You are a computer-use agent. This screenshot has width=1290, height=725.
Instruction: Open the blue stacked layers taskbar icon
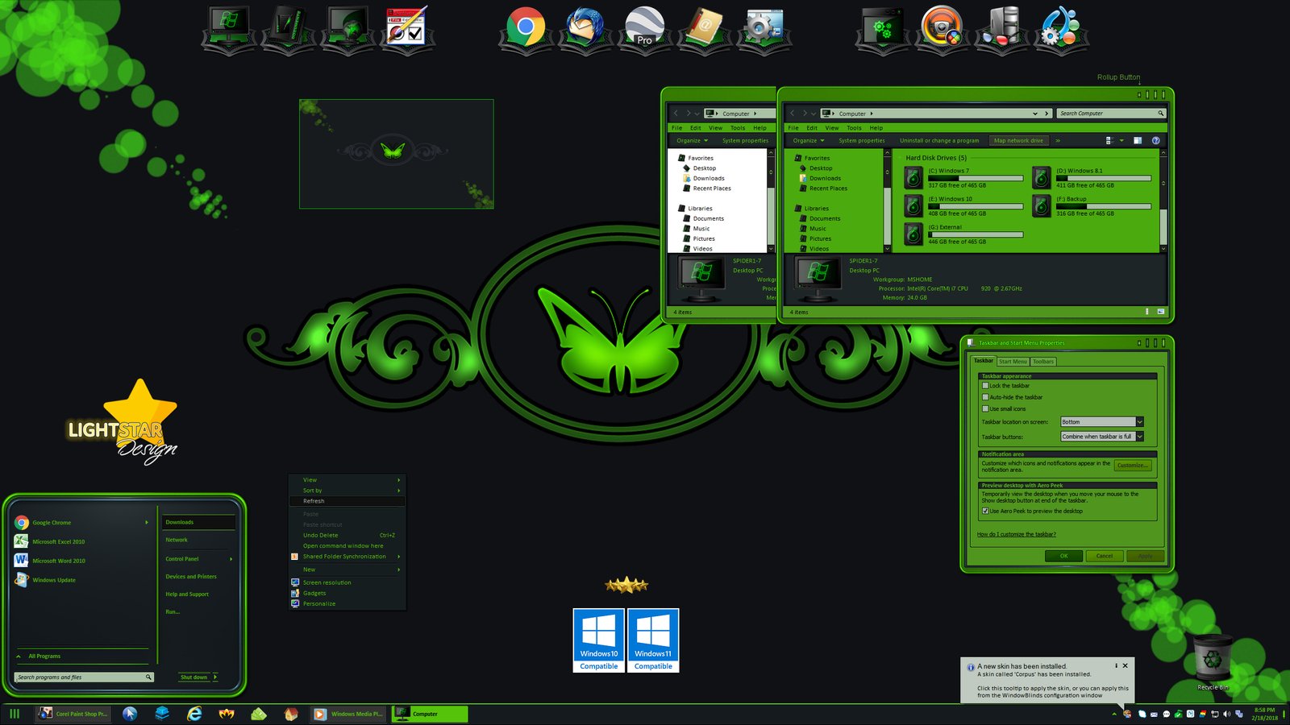[162, 714]
